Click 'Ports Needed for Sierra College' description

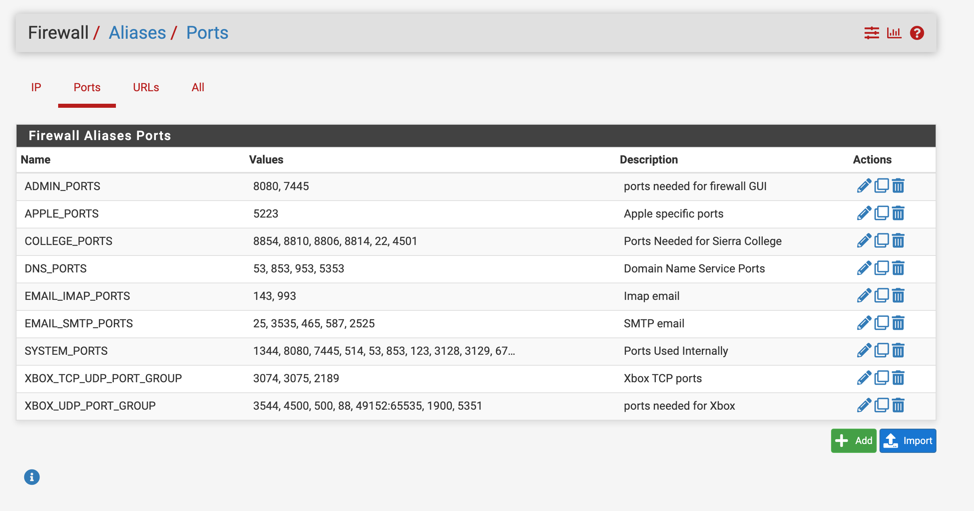[703, 241]
